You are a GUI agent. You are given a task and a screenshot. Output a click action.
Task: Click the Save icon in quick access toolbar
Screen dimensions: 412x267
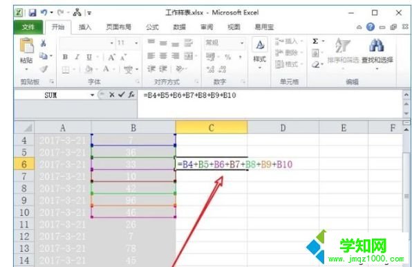32,12
